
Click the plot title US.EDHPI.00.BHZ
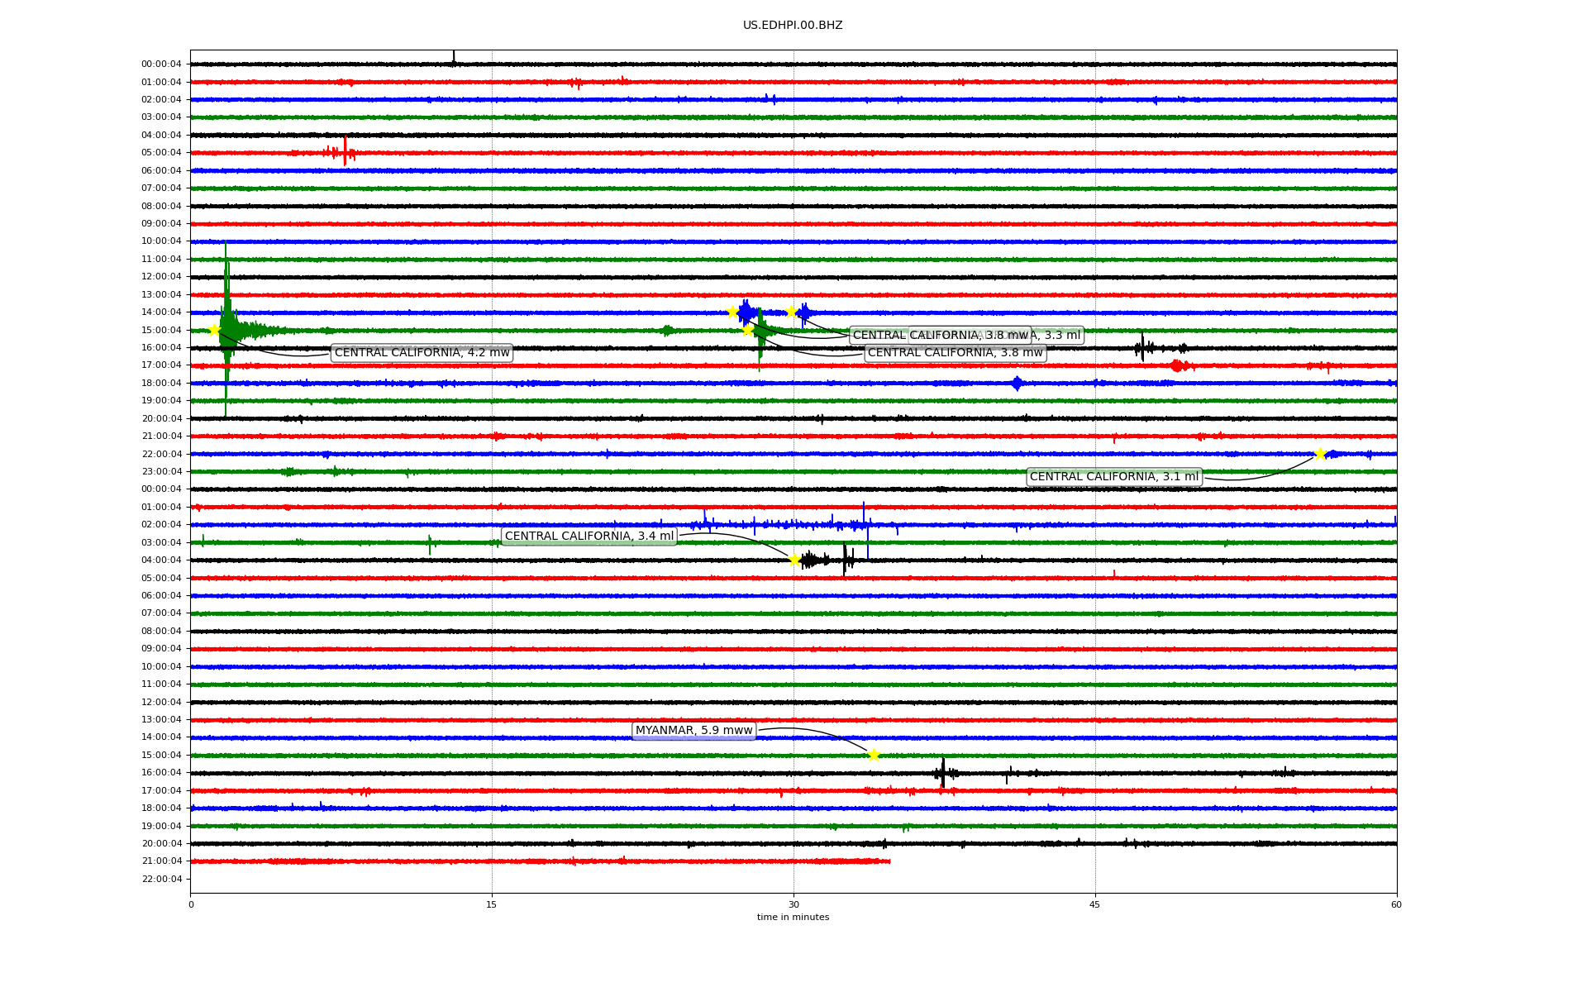[x=793, y=26]
